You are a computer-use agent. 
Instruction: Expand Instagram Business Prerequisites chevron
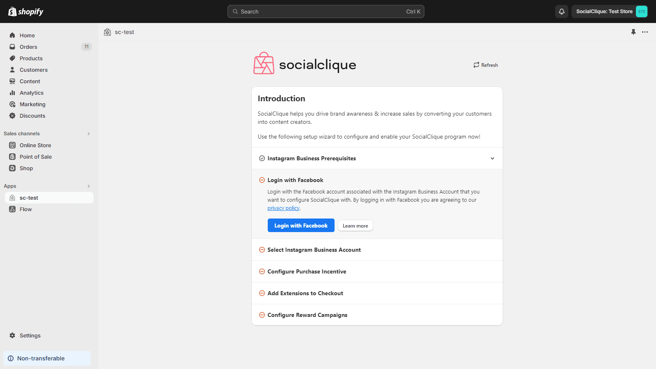(492, 159)
